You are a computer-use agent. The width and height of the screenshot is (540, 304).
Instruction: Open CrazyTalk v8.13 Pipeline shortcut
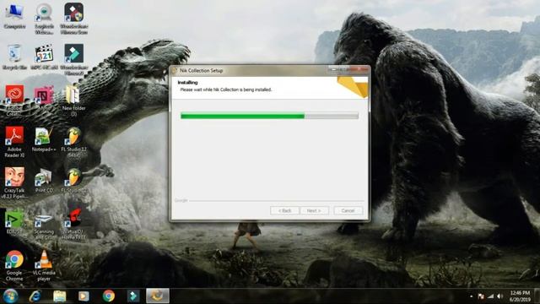[14, 183]
